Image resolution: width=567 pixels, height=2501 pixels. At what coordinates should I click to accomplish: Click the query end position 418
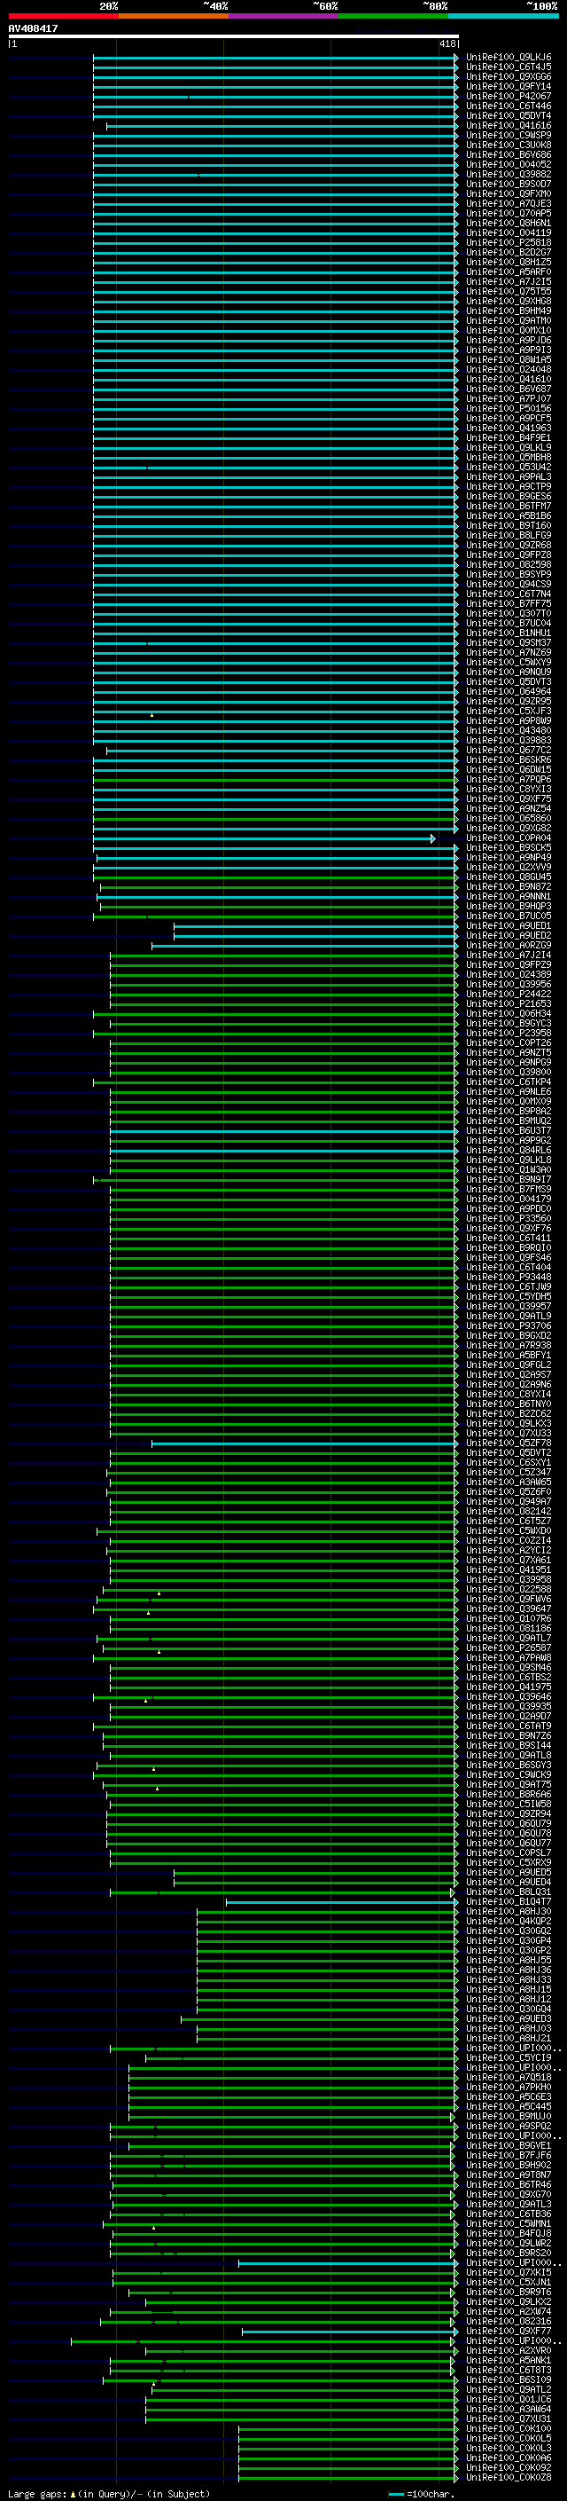447,43
